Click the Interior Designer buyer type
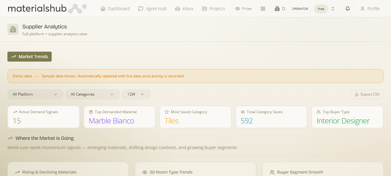The height and width of the screenshot is (176, 391). 343,121
